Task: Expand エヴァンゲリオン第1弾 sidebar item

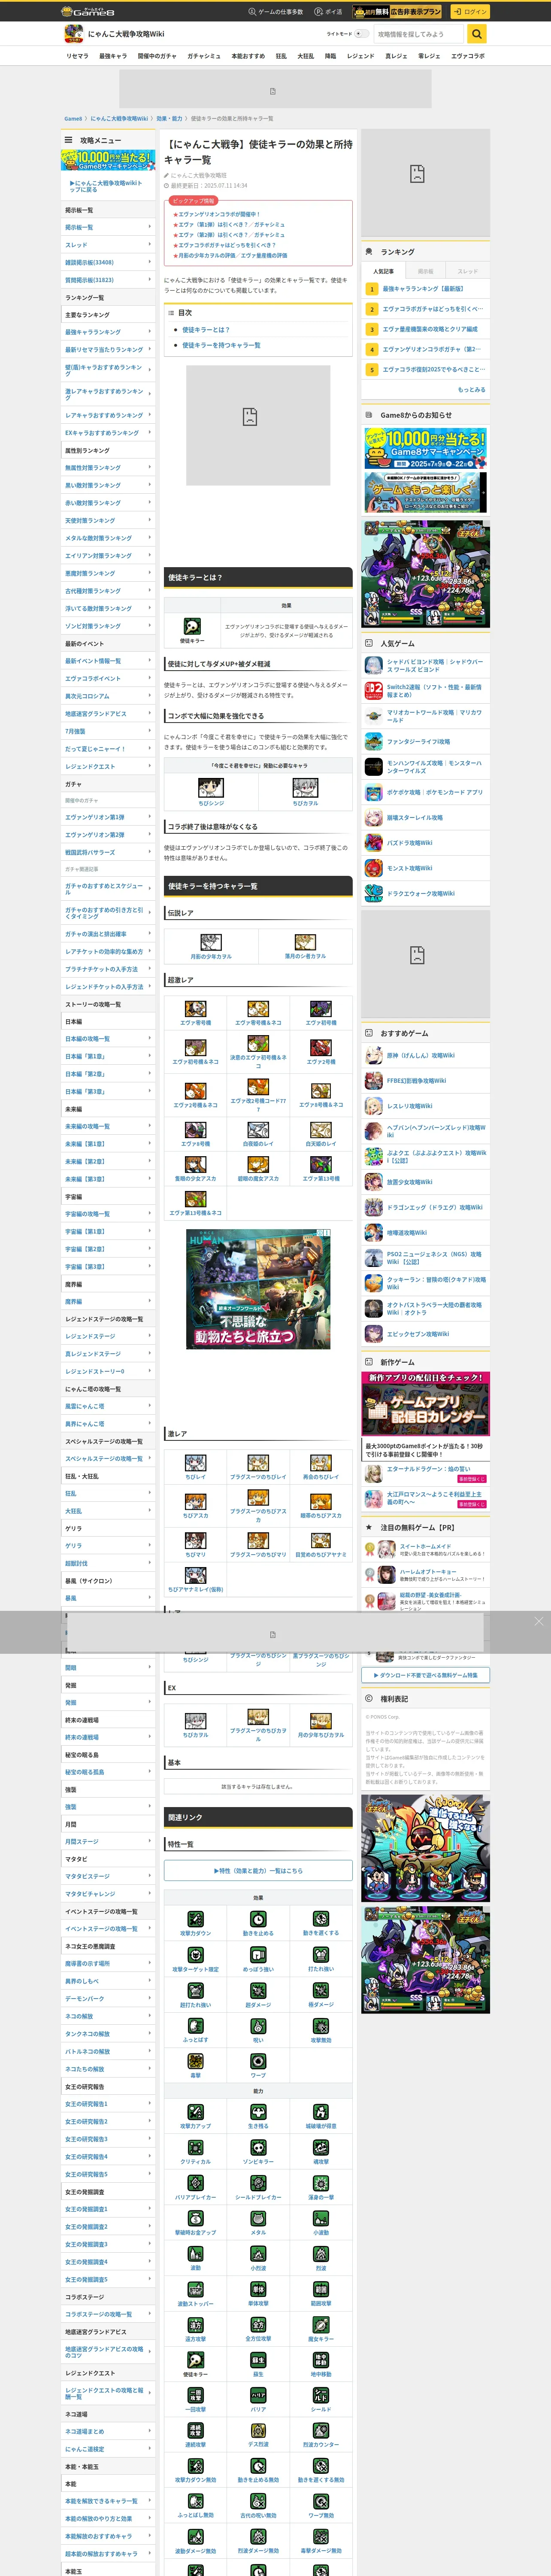Action: (108, 817)
